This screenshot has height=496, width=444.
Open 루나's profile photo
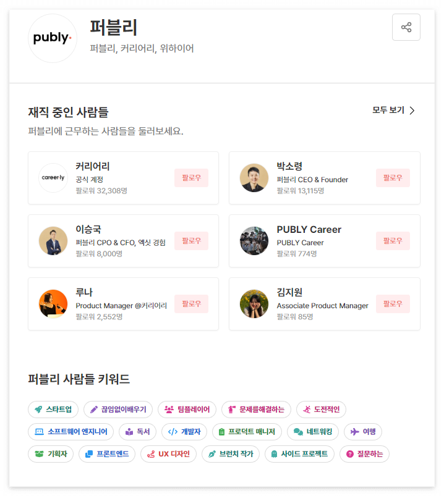click(x=53, y=303)
